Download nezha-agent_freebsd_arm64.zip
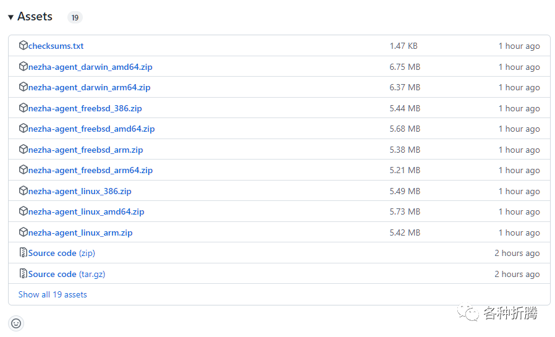This screenshot has height=337, width=555. (x=90, y=170)
